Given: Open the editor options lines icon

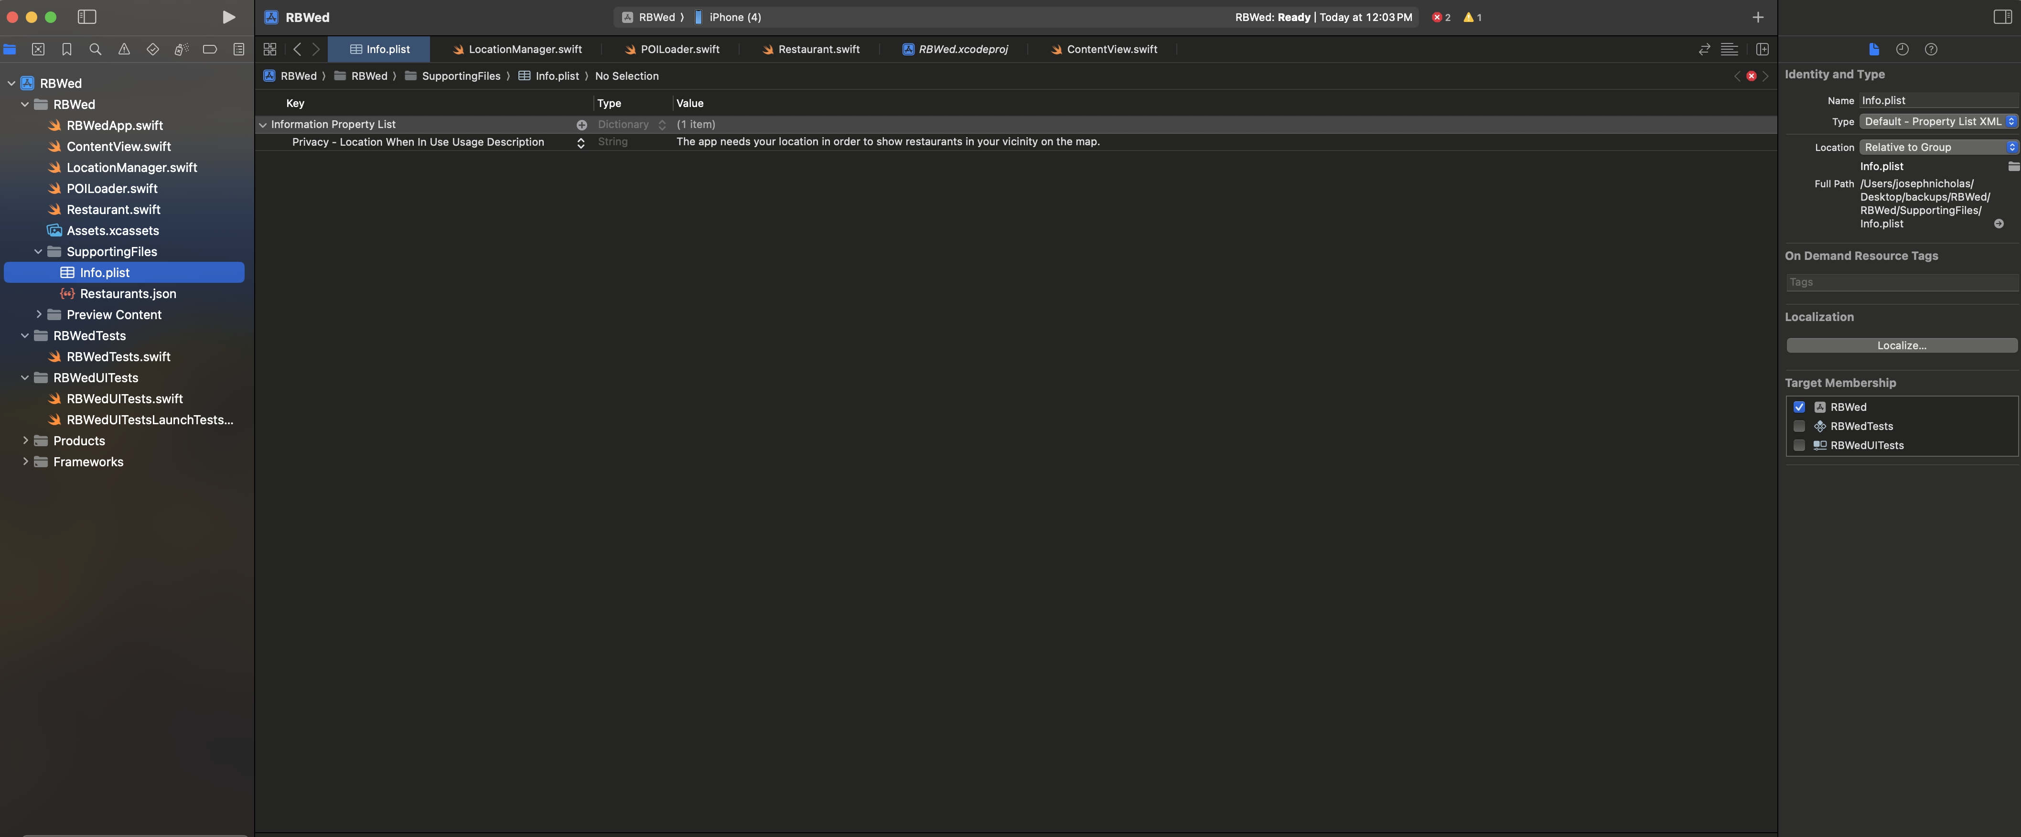Looking at the screenshot, I should tap(1729, 49).
